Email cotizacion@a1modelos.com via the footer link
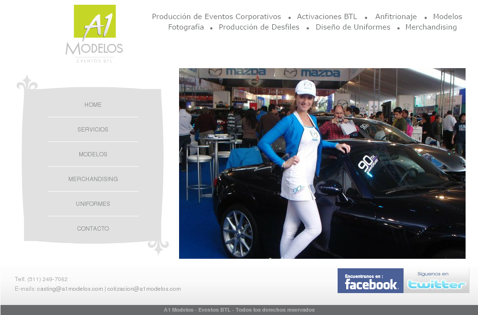 (143, 288)
